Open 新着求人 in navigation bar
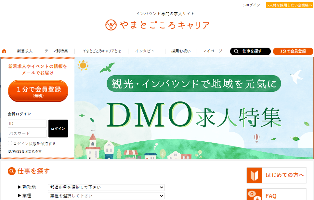 click(25, 51)
